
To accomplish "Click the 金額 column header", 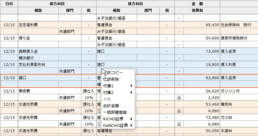I will [197, 4].
